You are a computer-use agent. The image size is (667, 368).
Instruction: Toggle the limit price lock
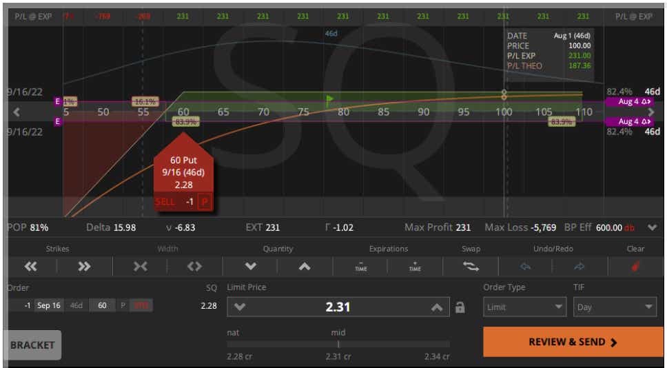coord(460,307)
